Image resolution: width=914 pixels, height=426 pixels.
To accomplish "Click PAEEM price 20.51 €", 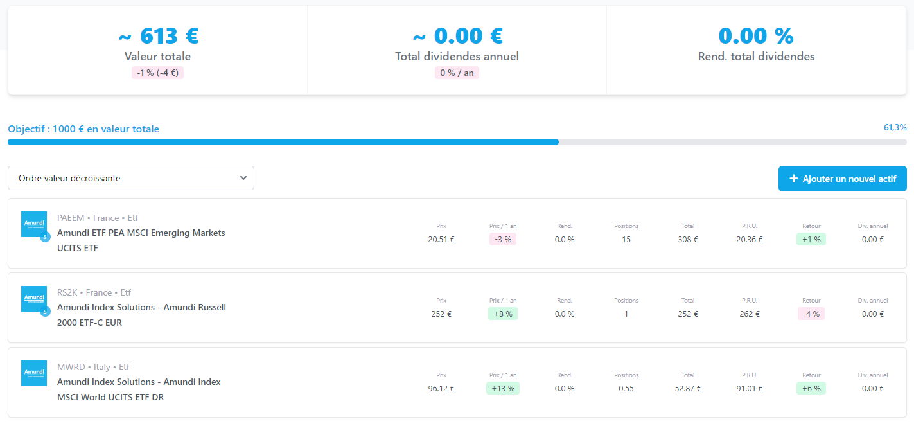I will 441,240.
